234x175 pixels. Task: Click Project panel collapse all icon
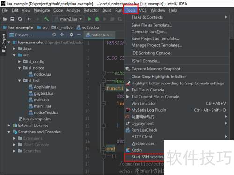(x=62, y=35)
